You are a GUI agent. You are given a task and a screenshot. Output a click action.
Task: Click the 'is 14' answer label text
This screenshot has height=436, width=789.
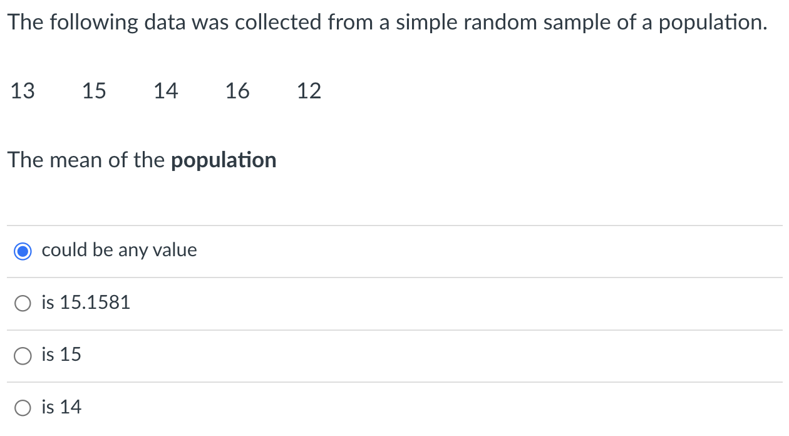pyautogui.click(x=61, y=407)
